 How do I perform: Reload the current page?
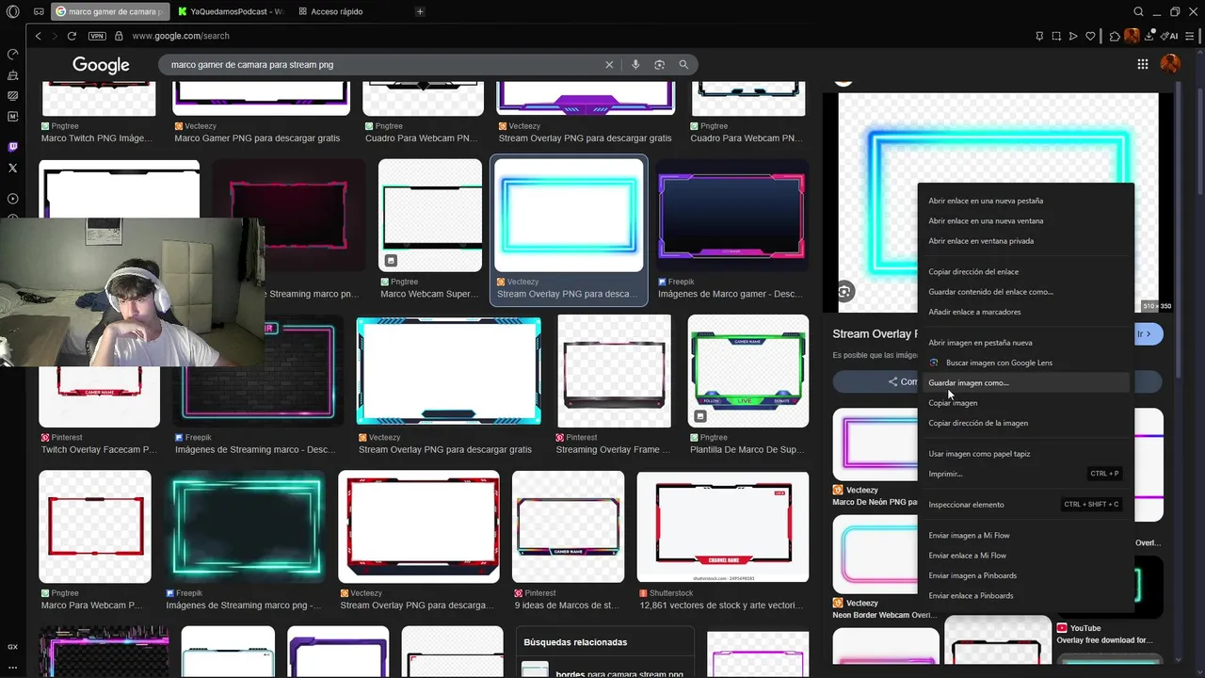click(x=72, y=36)
